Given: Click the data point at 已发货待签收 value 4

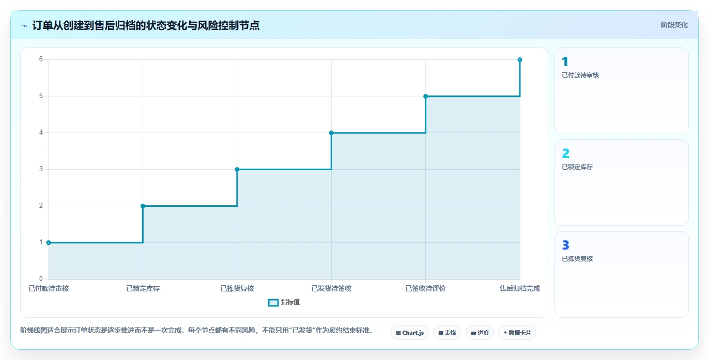Looking at the screenshot, I should pyautogui.click(x=331, y=133).
